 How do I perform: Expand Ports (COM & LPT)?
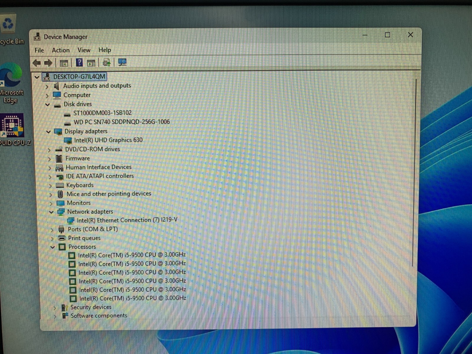52,230
